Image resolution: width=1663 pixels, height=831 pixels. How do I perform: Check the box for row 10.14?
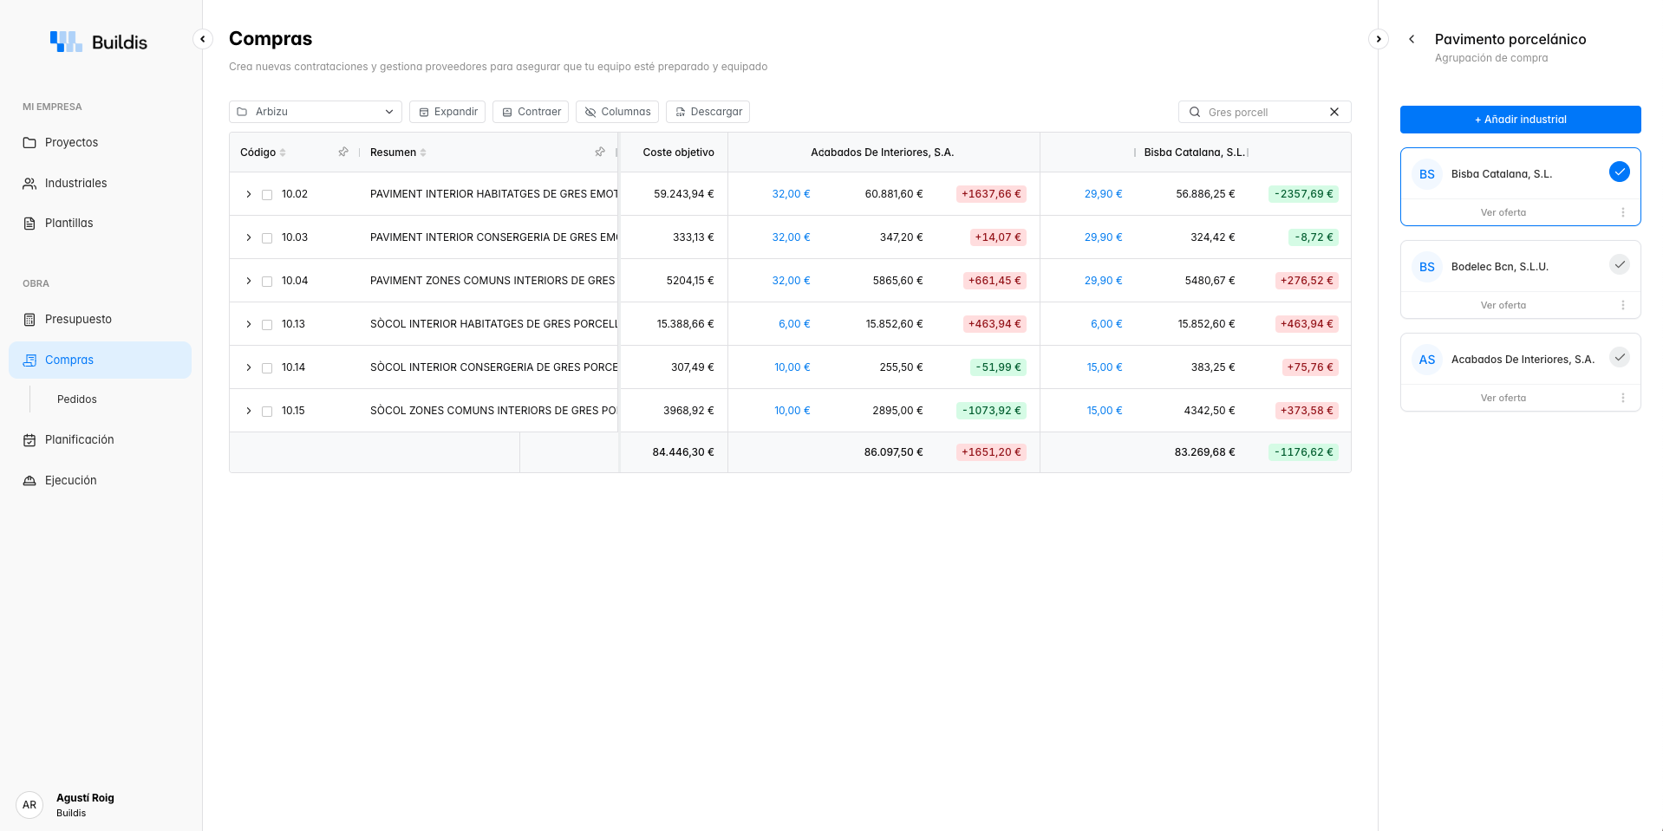click(x=267, y=368)
